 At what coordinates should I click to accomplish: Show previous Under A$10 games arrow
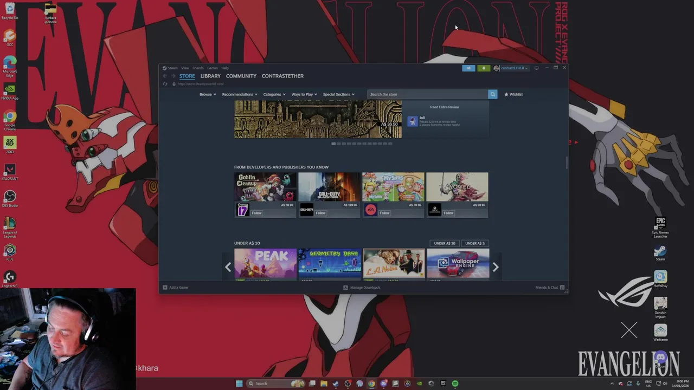click(x=228, y=266)
